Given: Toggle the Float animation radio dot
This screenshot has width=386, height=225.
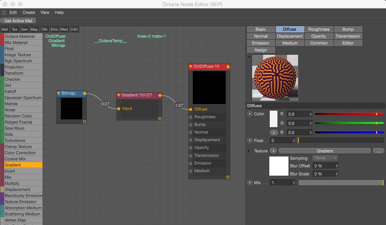Looking at the screenshot, I should point(250,140).
